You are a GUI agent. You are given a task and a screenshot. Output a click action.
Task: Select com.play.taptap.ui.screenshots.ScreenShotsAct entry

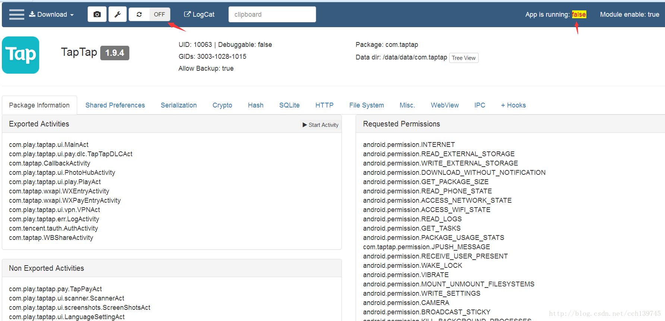(80, 308)
